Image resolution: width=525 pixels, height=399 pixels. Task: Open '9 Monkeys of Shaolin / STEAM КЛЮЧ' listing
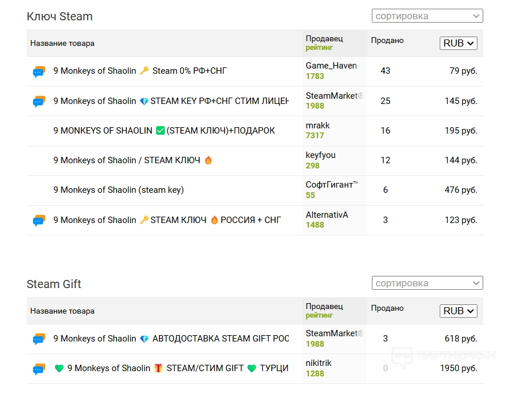(x=126, y=160)
